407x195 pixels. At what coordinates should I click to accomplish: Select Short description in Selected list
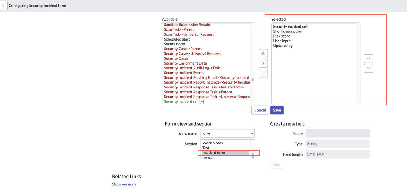(x=287, y=31)
